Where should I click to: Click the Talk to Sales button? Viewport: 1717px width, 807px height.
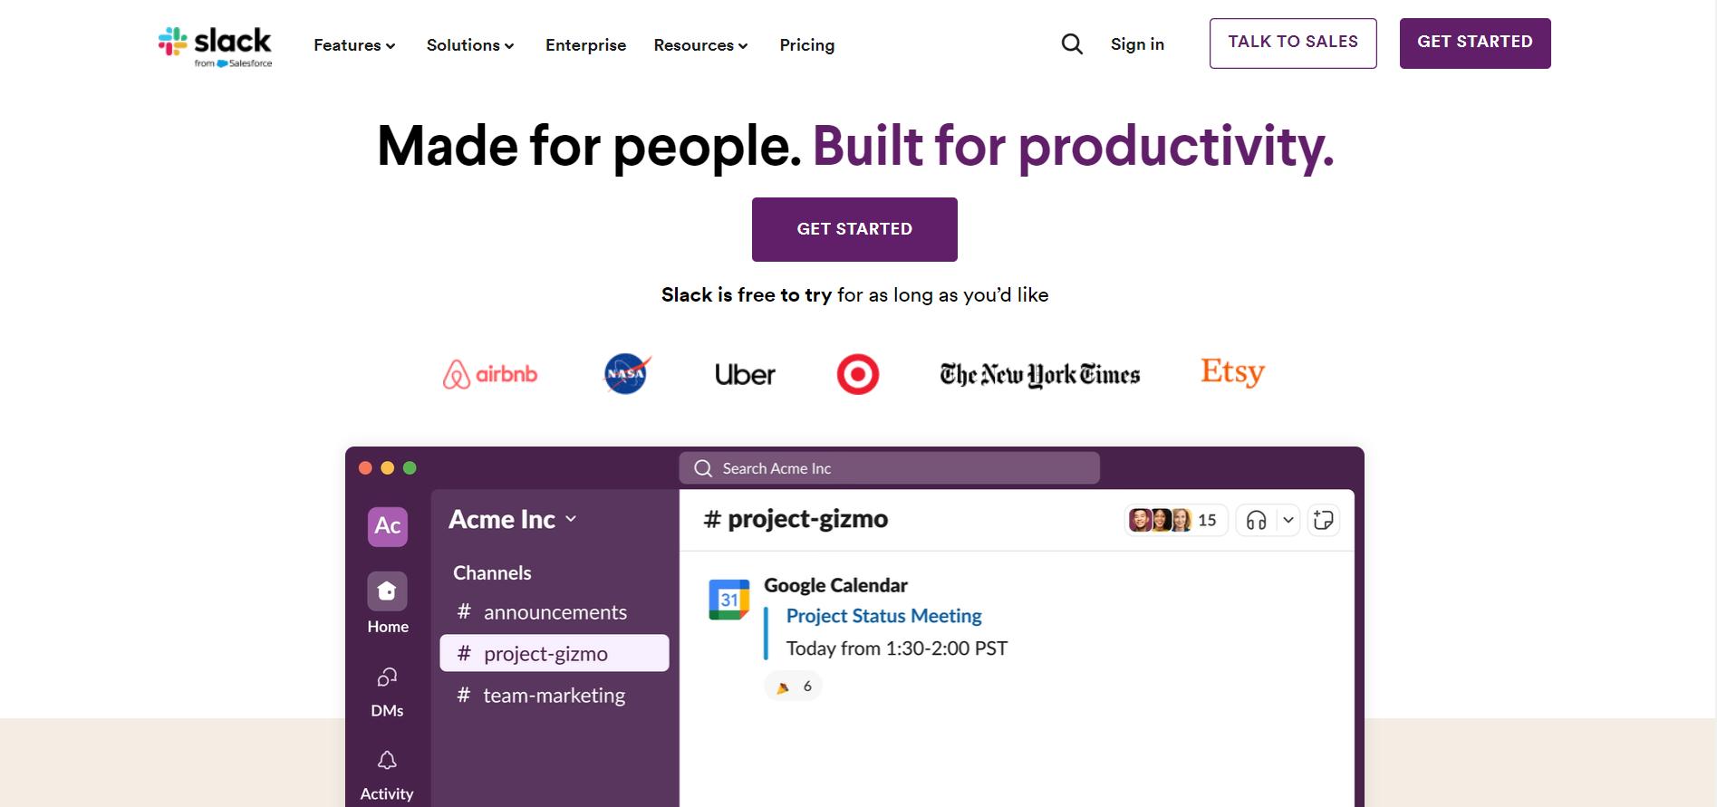click(x=1292, y=43)
